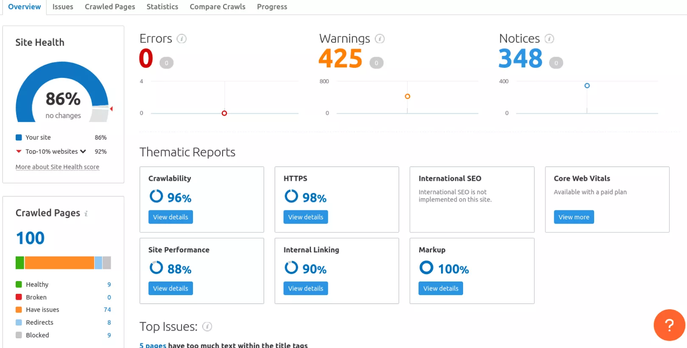Click the light blue Redirects legend swatch

pyautogui.click(x=19, y=322)
